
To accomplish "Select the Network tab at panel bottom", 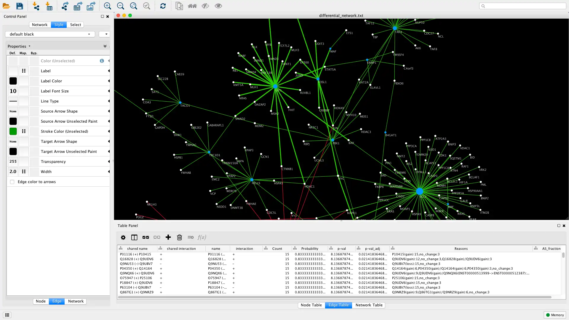I will (x=76, y=301).
